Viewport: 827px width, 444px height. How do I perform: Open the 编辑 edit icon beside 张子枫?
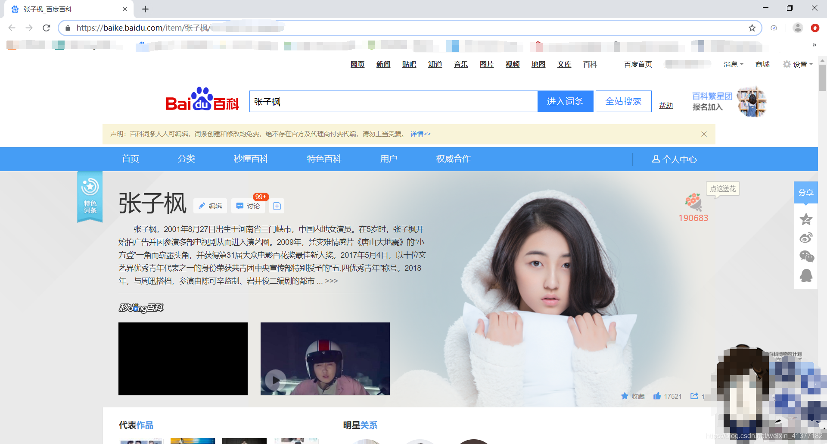(x=210, y=206)
